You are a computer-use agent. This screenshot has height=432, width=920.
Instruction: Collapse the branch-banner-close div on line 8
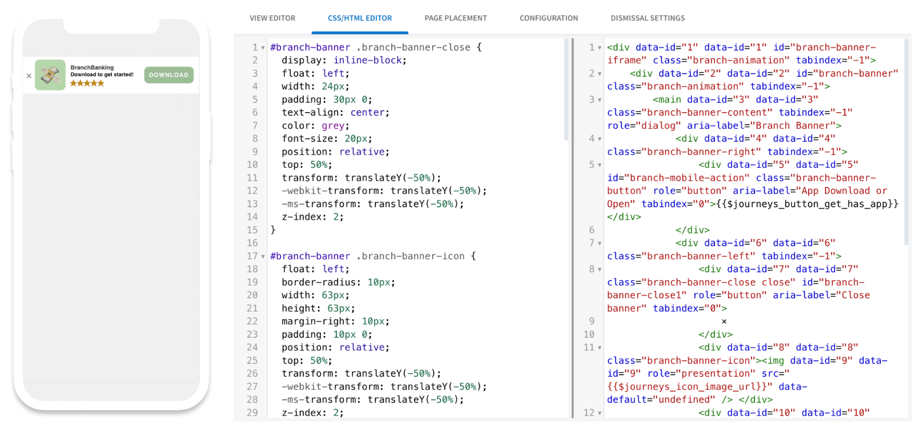tap(599, 269)
